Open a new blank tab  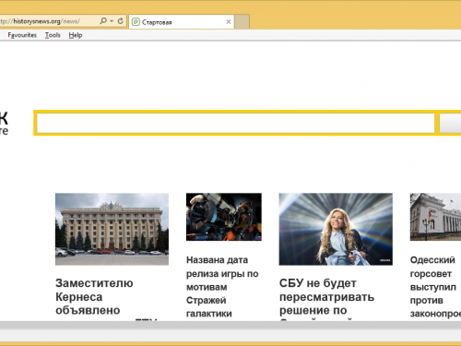click(242, 22)
